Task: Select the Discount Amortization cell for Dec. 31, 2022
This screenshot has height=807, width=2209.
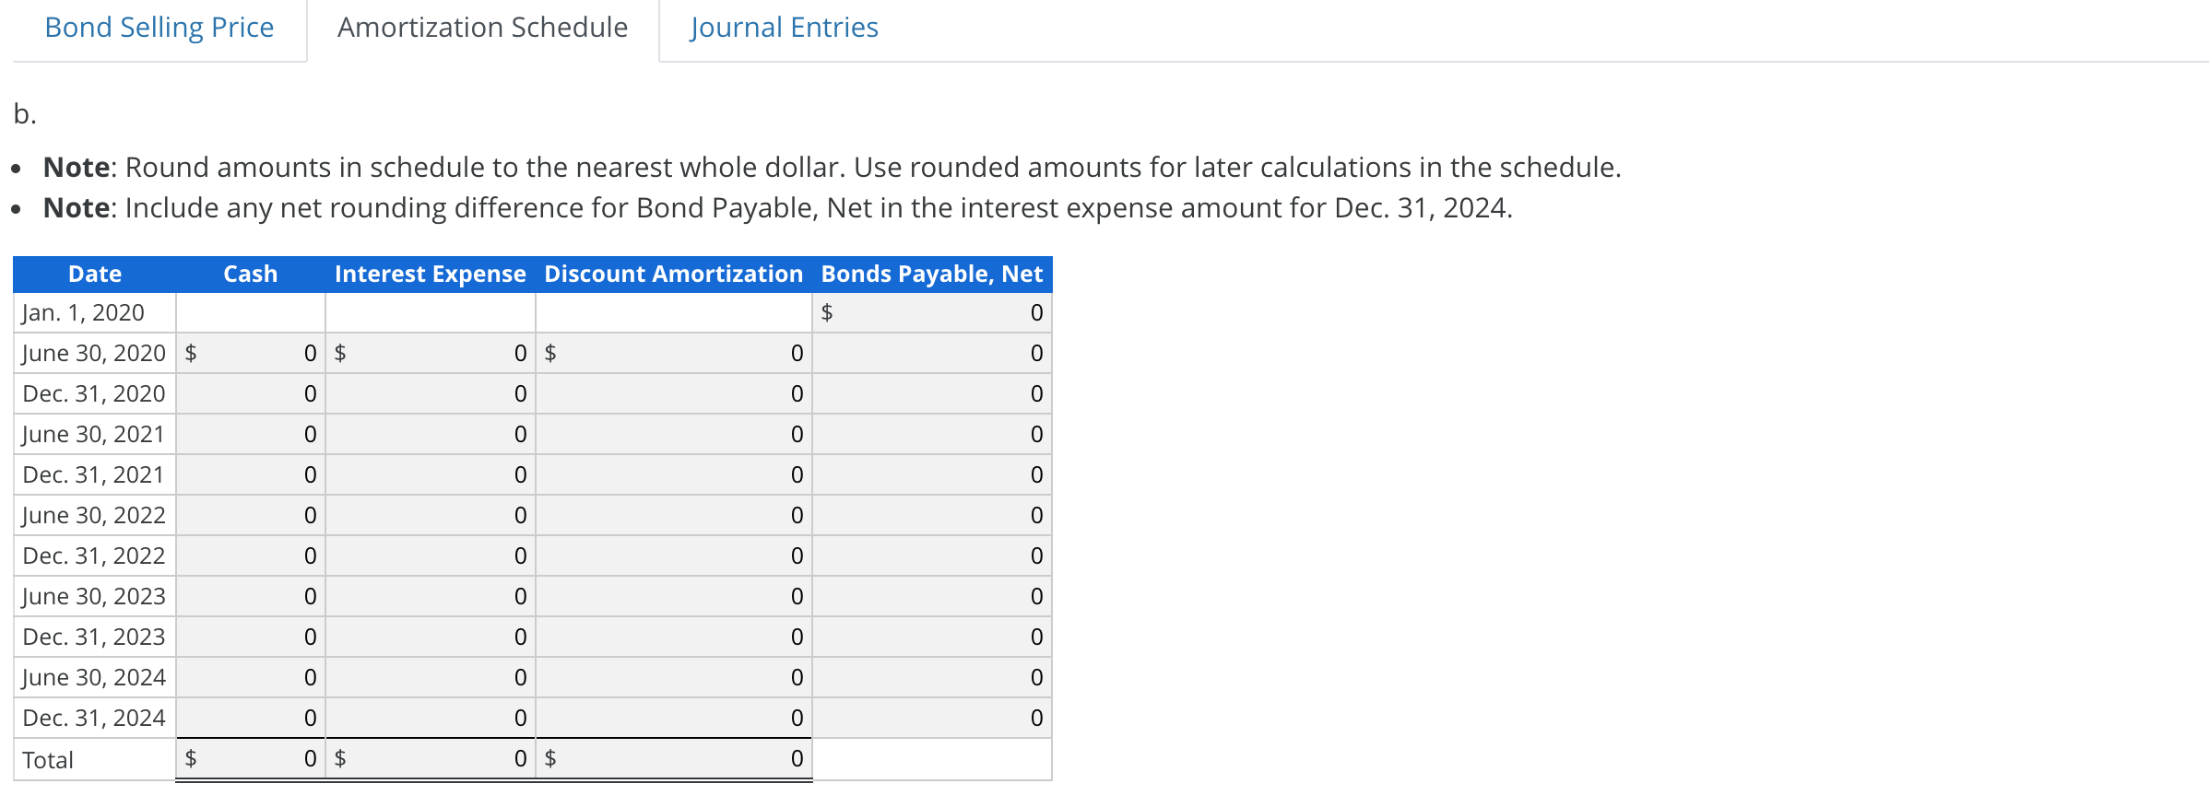Action: tap(674, 556)
